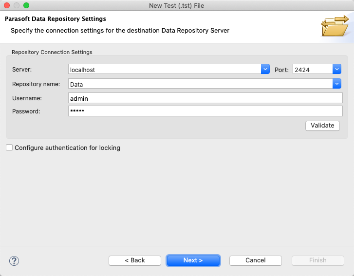The image size is (354, 276).
Task: Click the Username field containing admin
Action: click(205, 98)
